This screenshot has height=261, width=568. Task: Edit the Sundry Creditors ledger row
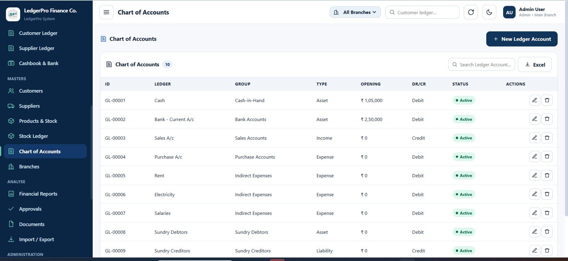(535, 251)
